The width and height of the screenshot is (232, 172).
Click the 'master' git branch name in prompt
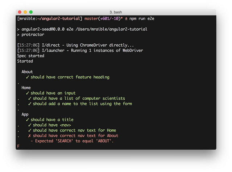pos(92,18)
